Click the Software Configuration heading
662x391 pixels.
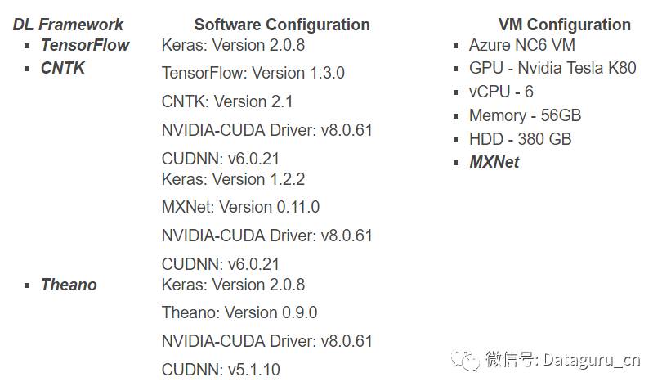pyautogui.click(x=282, y=25)
